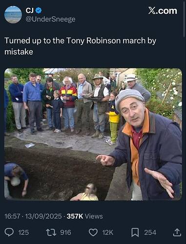The image size is (186, 244).
Task: Click the 12K likes count
Action: [x=108, y=232]
